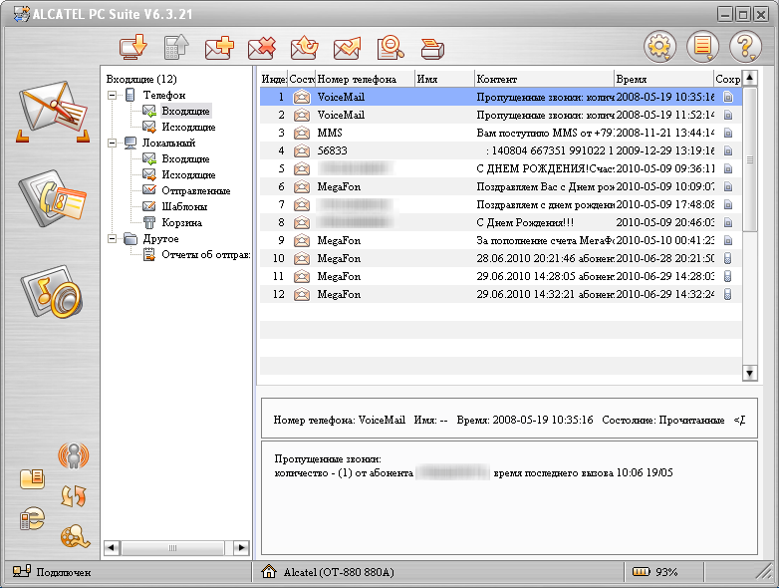
Task: Click Alcatel (OT-880 880A) in status bar
Action: point(339,572)
